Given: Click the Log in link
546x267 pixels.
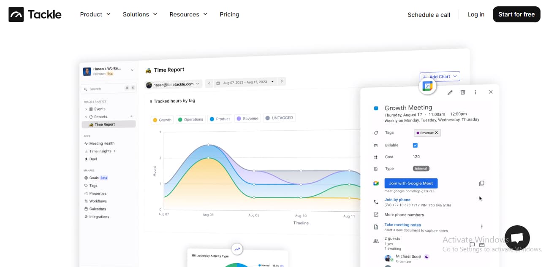Looking at the screenshot, I should (476, 14).
